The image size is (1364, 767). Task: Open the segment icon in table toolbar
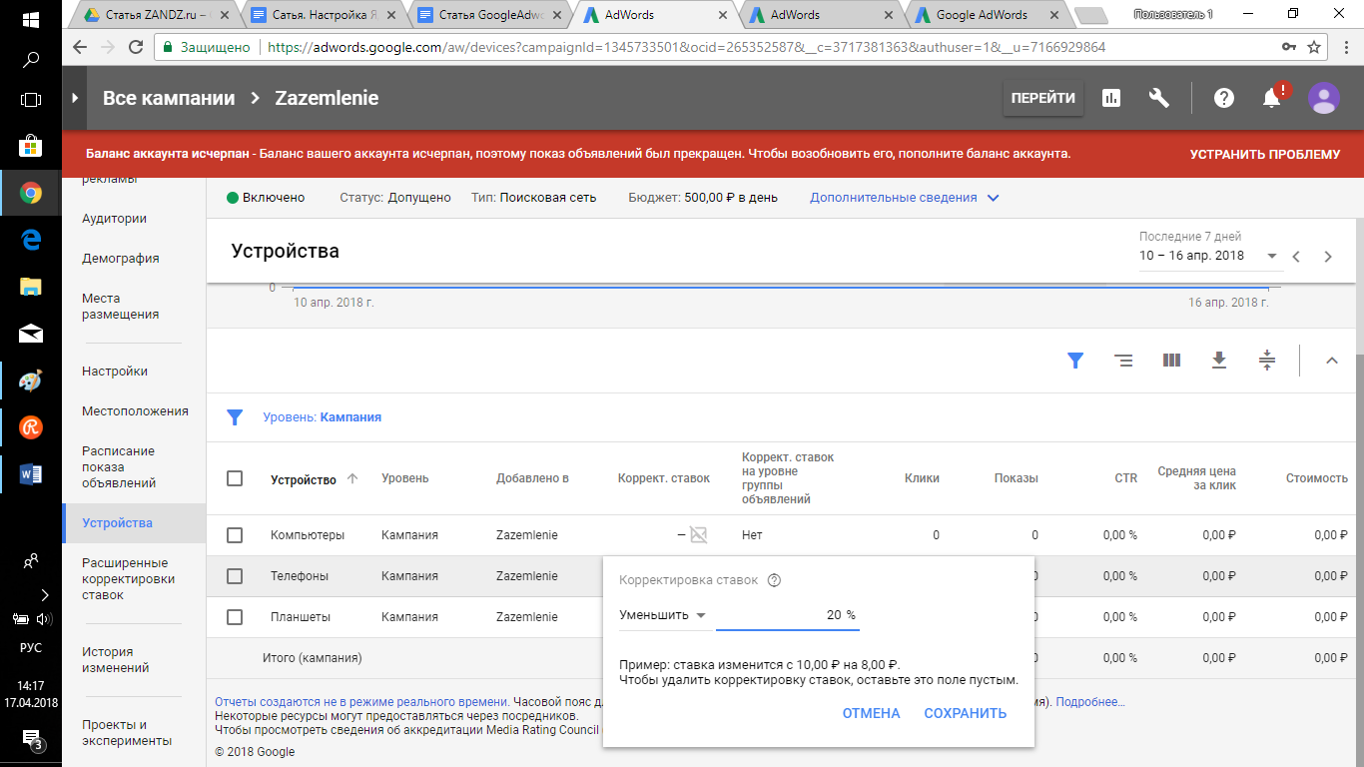point(1123,361)
